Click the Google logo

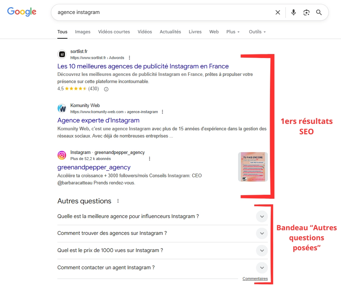point(22,12)
